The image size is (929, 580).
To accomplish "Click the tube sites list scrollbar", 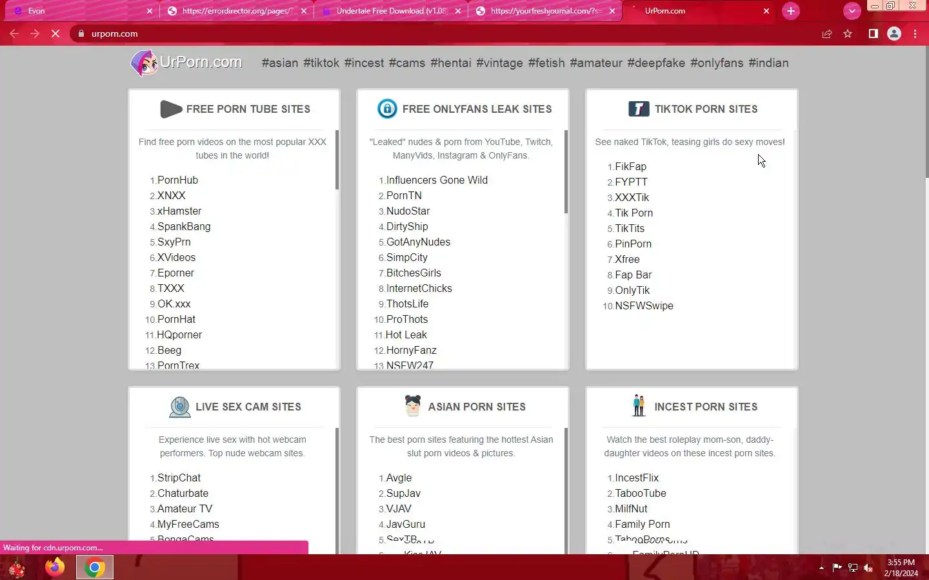I will click(x=337, y=160).
